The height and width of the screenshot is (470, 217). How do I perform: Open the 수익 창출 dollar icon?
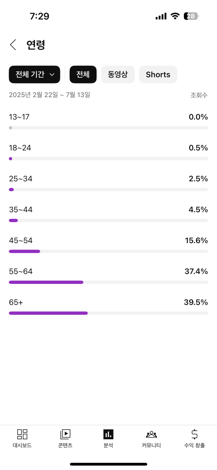tap(195, 434)
